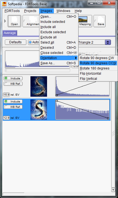Screen dimensions: 118x198
Task: Click the Save toolbar button
Action: [100, 21]
